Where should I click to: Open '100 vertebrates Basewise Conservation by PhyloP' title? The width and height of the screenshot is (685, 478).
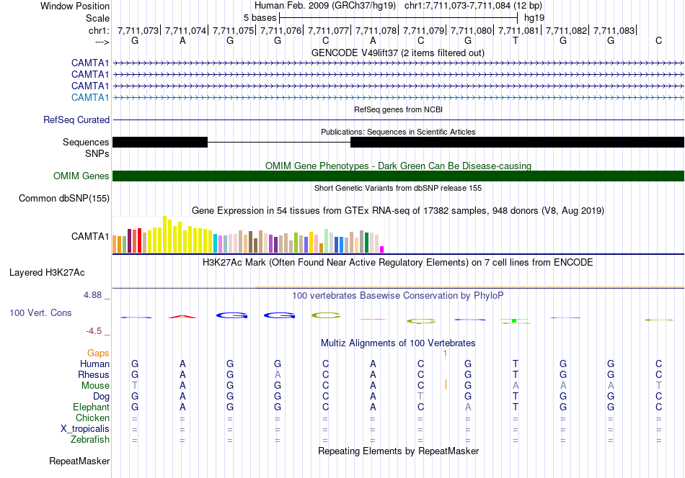click(x=398, y=296)
